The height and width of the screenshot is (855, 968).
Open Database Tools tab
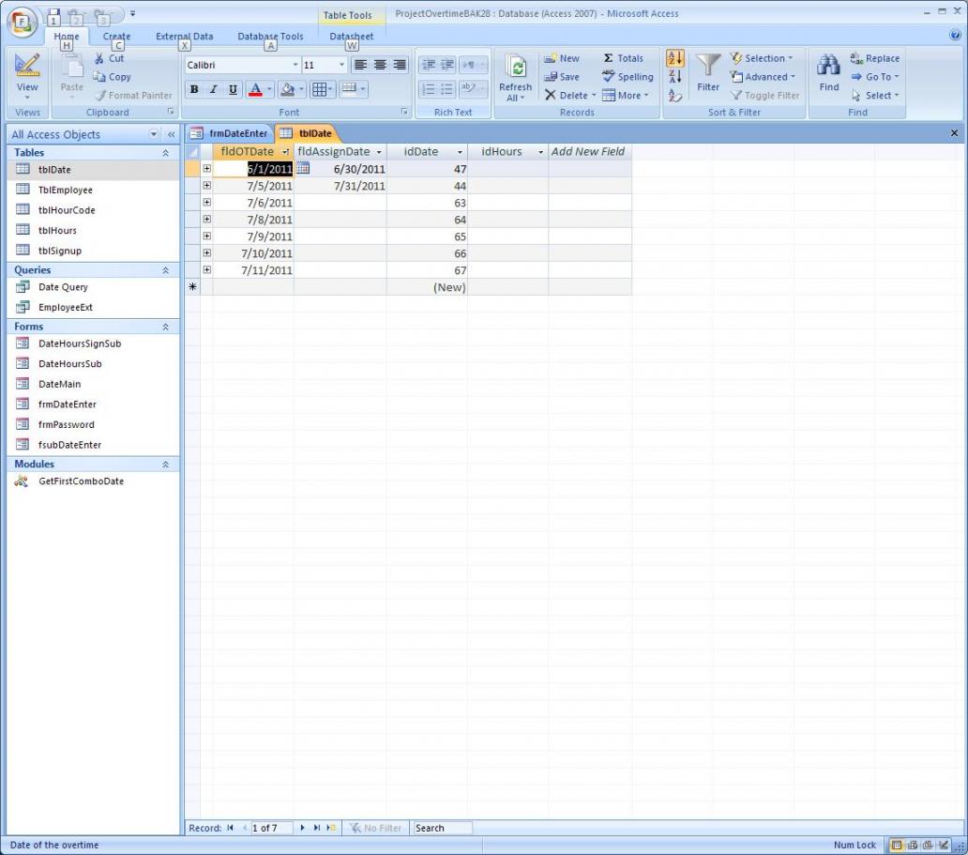pos(270,37)
